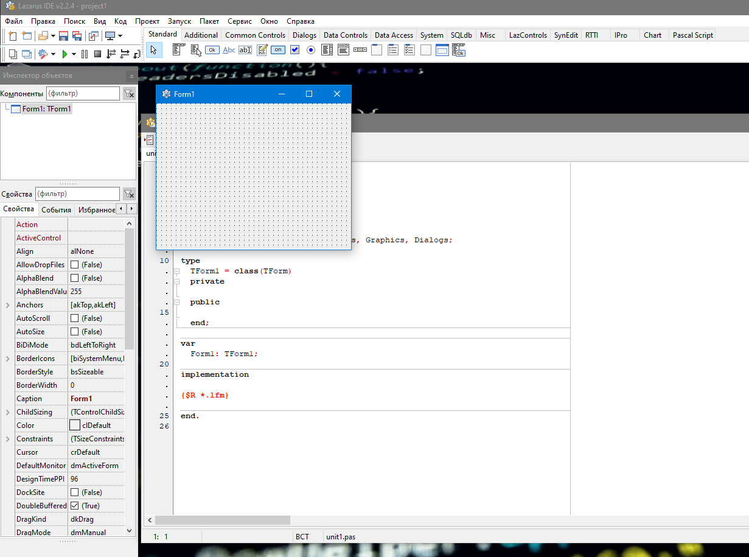Screen dimensions: 749x557
Task: Select TRadioButton component in palette
Action: 311,50
